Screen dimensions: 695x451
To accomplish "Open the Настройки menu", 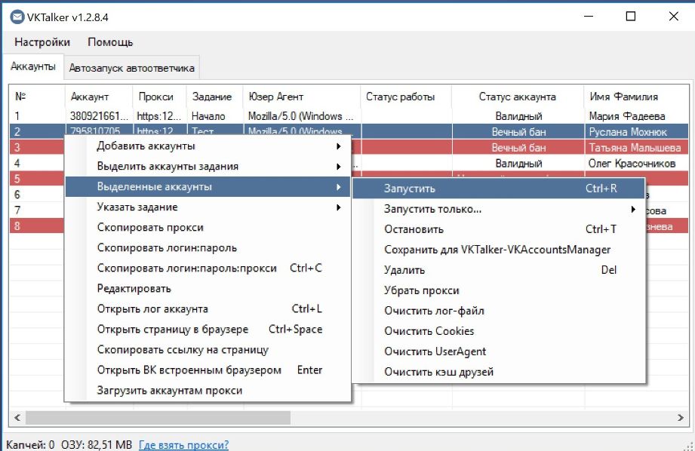I will tap(42, 42).
